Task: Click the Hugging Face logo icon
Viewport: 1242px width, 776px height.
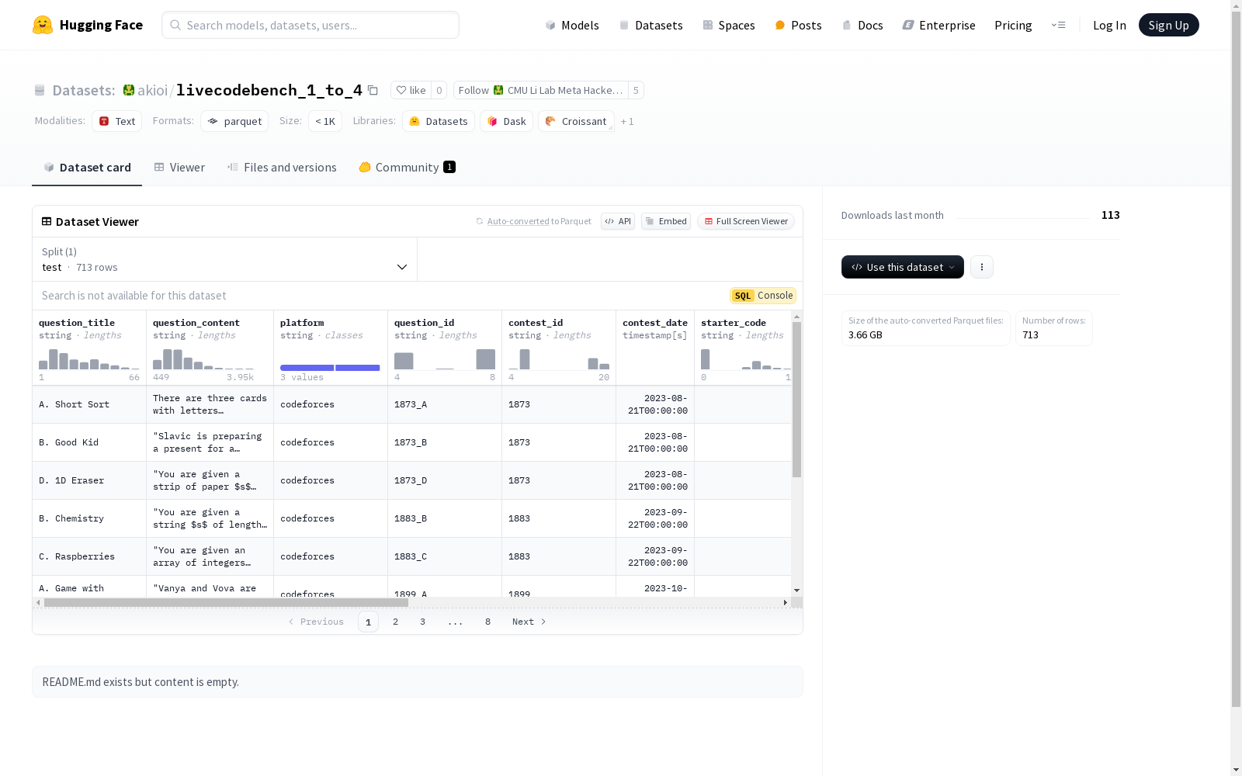Action: click(x=43, y=25)
